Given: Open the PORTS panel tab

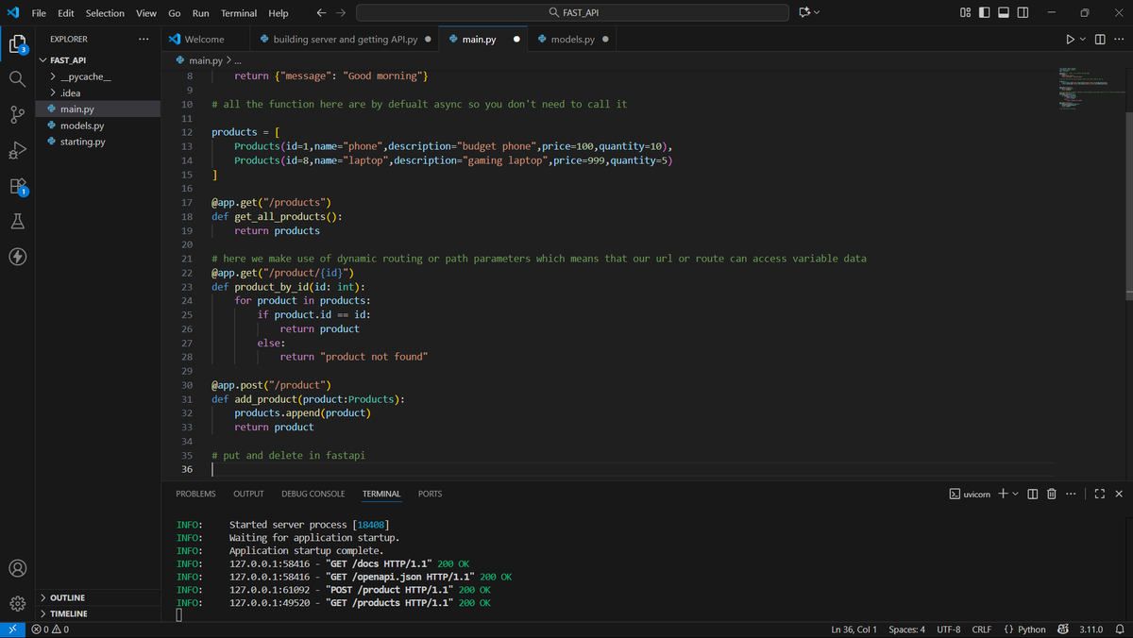Looking at the screenshot, I should [x=430, y=494].
